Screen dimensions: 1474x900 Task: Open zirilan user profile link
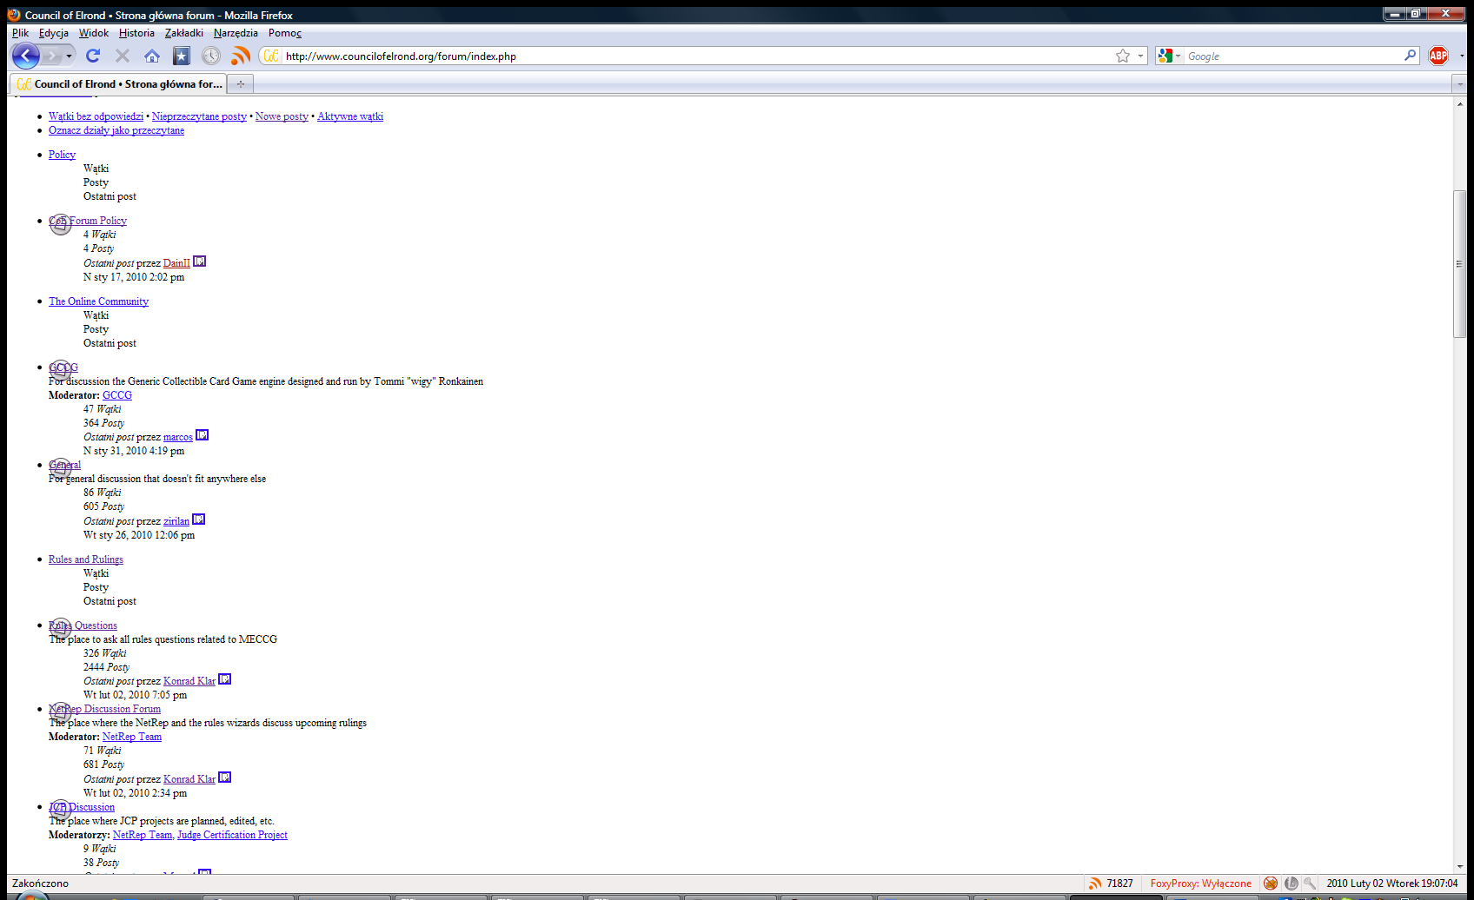pos(176,521)
